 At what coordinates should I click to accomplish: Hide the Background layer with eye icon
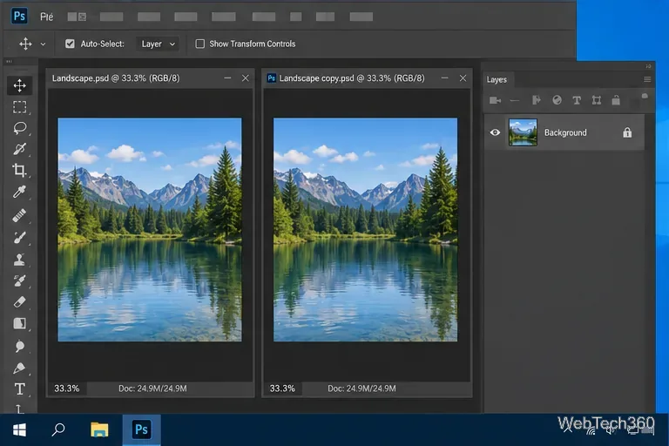(x=495, y=132)
